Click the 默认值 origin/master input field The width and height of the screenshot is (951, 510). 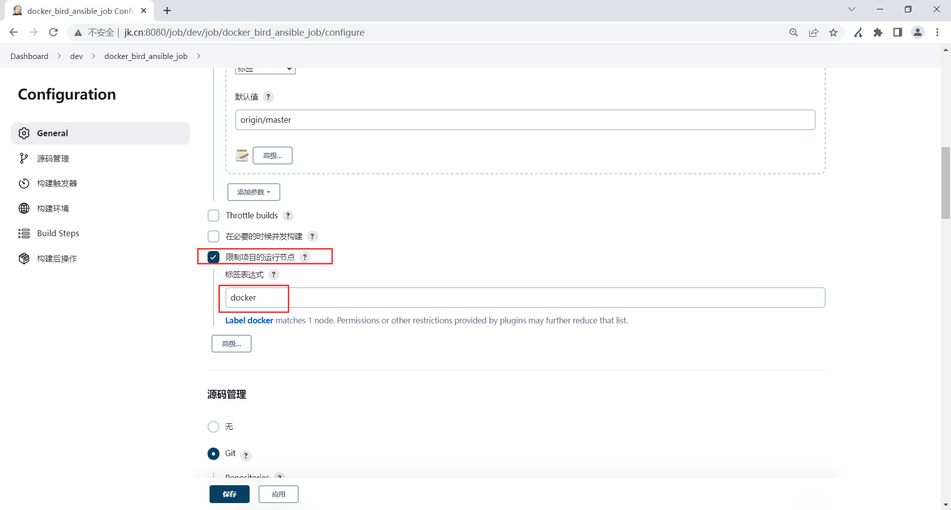pos(525,120)
